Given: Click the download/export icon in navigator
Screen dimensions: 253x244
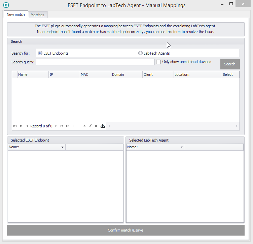Looking at the screenshot, I should (x=103, y=126).
